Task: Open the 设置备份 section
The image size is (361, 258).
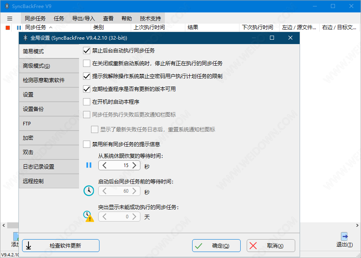Action: click(49, 109)
